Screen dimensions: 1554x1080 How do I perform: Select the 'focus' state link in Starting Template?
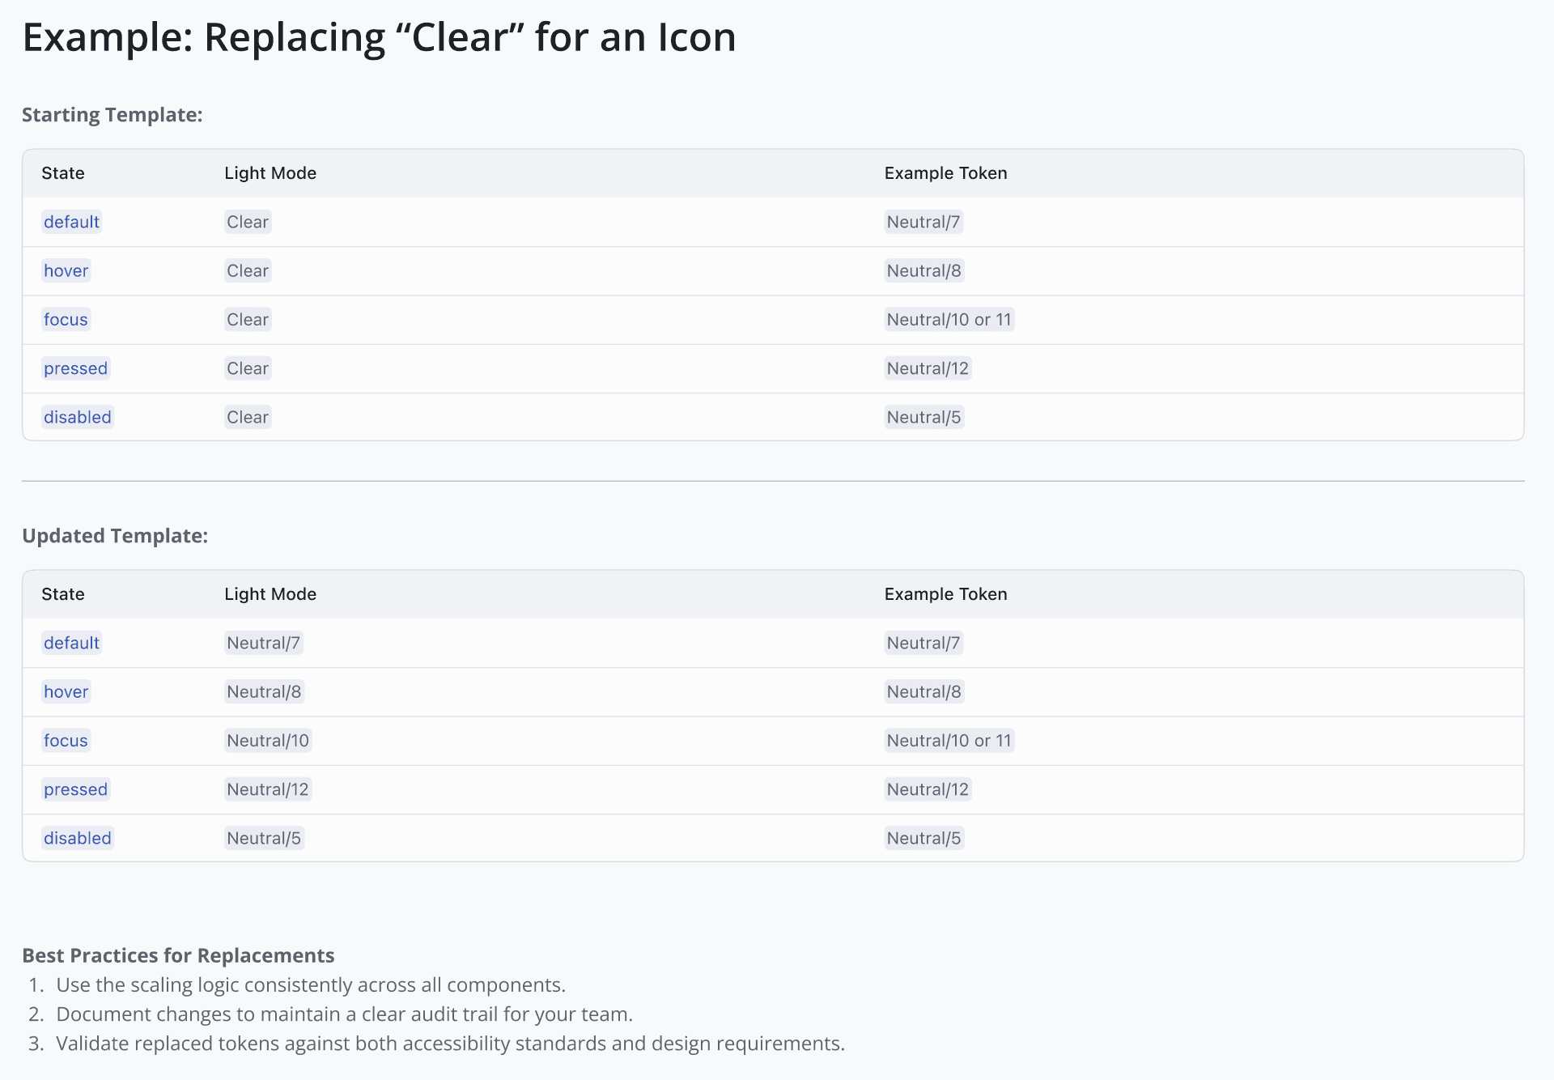pos(66,320)
